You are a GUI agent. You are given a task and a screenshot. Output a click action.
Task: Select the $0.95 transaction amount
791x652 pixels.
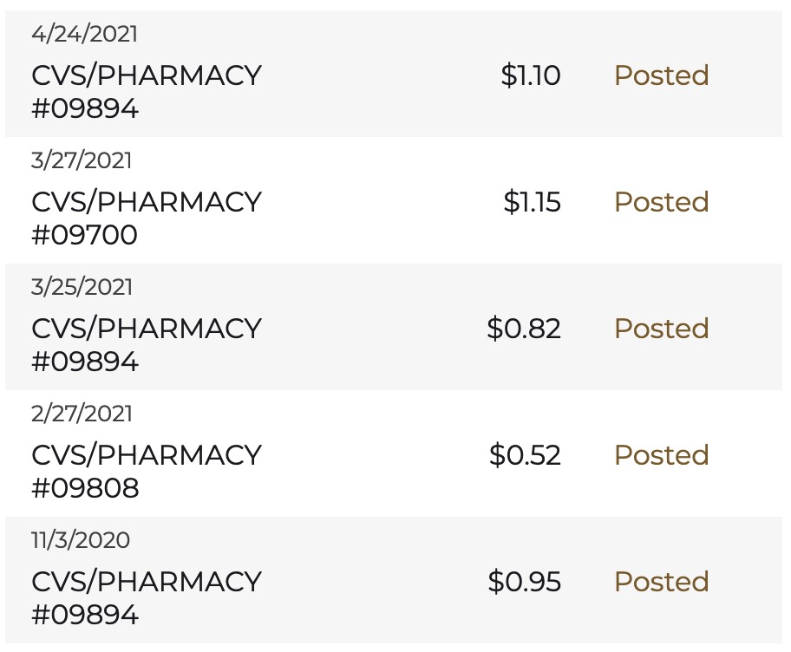tap(524, 582)
